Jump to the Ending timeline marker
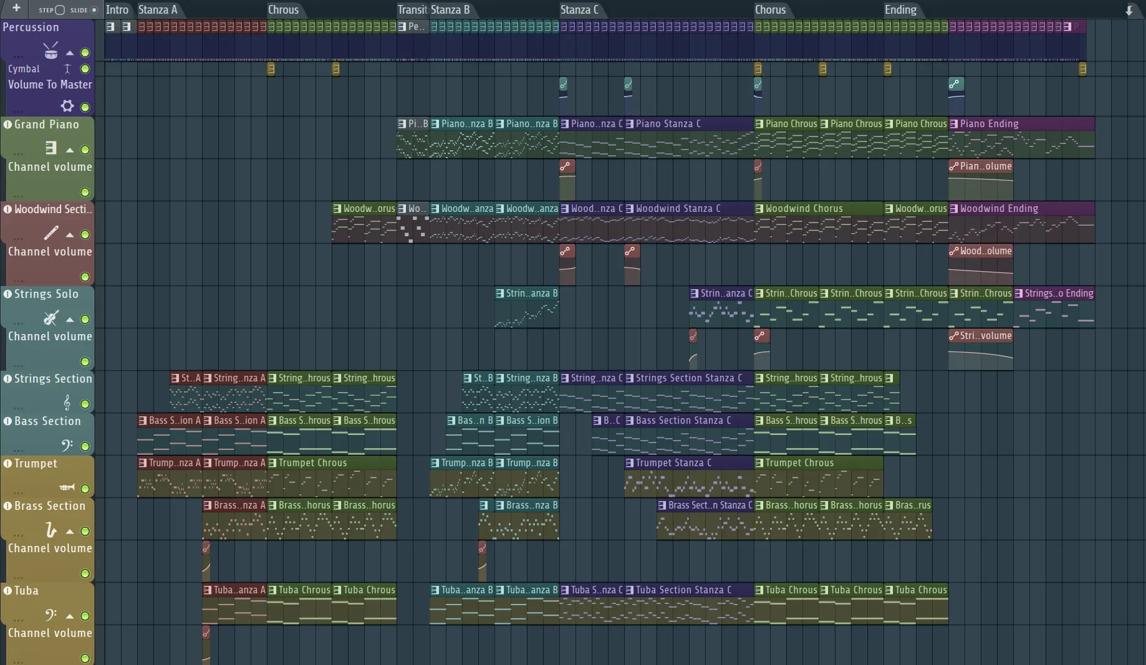 (x=900, y=10)
